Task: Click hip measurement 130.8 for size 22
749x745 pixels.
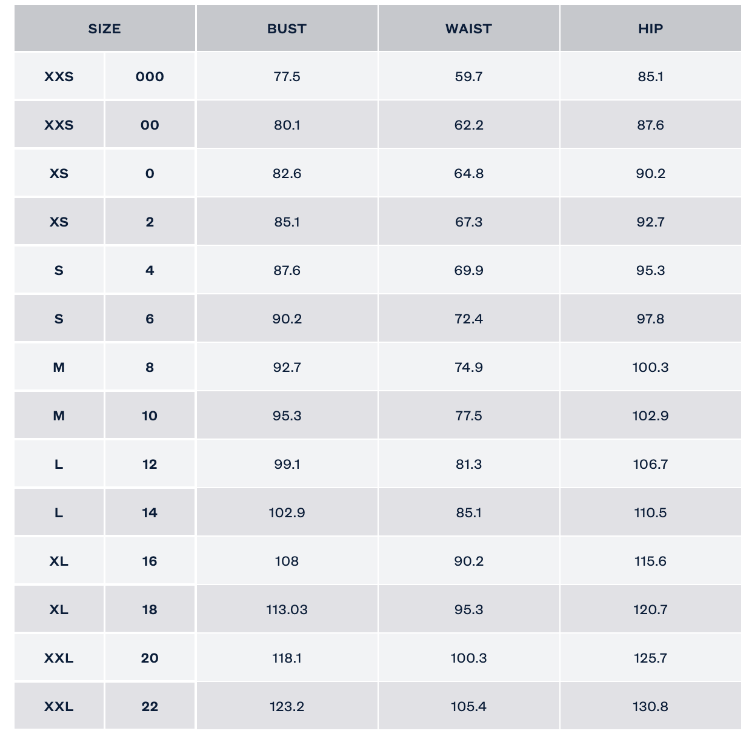Action: pos(650,707)
